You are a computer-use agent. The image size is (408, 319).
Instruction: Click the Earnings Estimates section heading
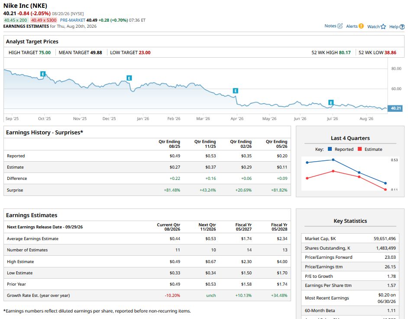point(32,215)
